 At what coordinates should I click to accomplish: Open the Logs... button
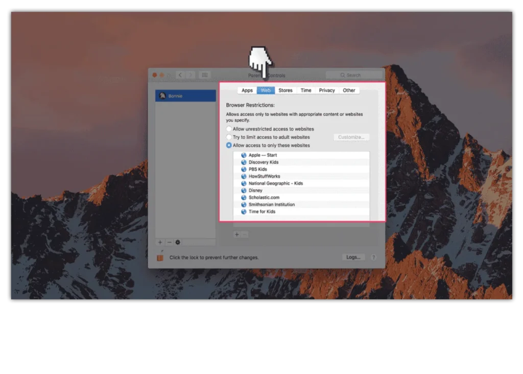click(353, 257)
